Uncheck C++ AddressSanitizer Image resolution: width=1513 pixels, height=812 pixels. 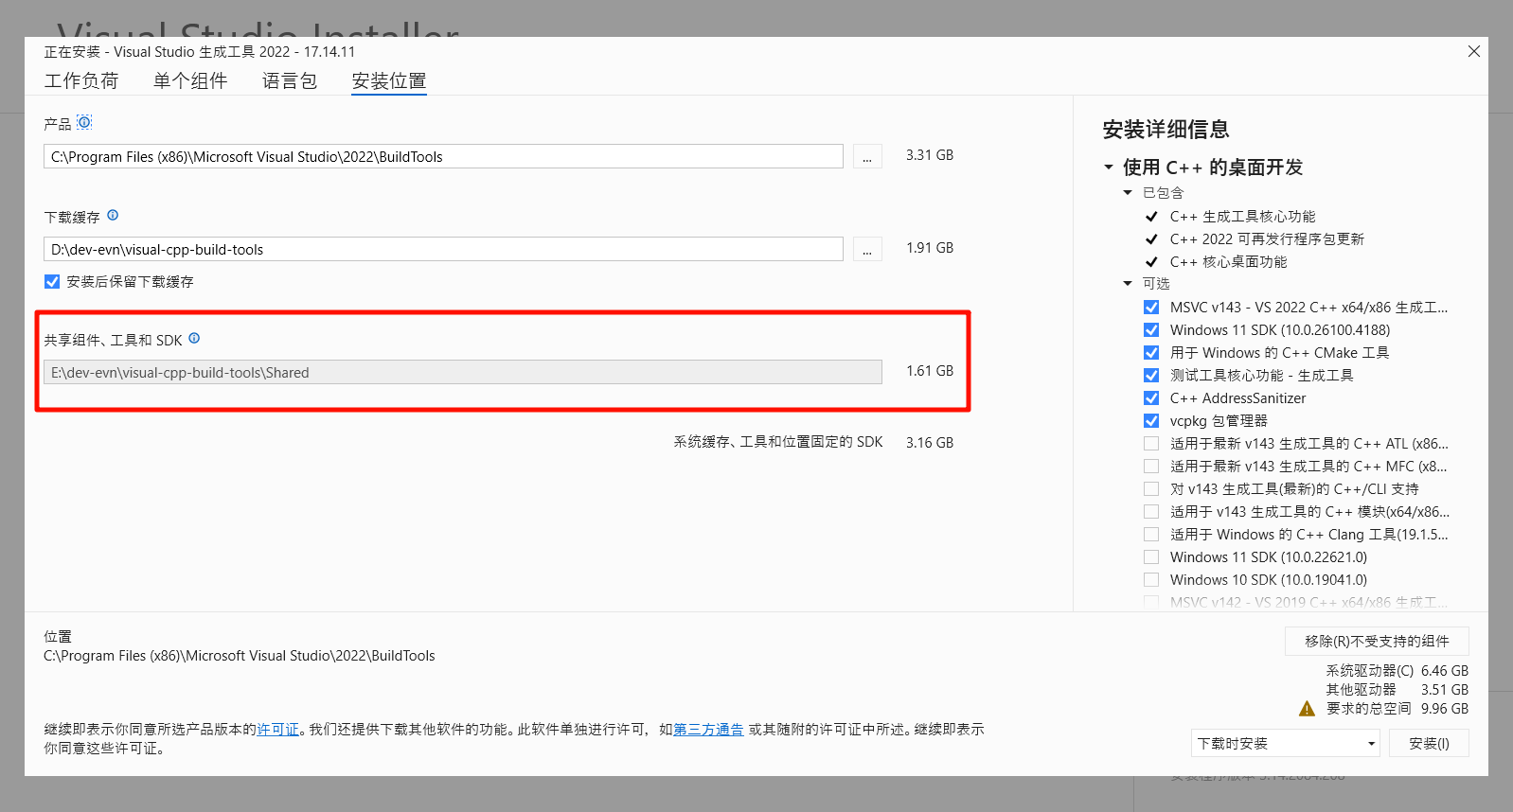(x=1151, y=397)
